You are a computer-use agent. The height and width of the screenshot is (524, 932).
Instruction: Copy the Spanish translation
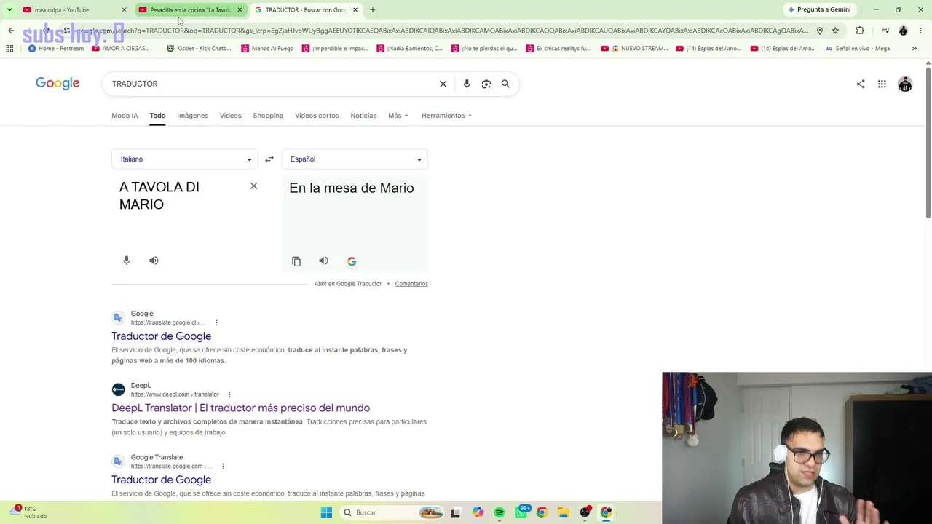point(296,261)
